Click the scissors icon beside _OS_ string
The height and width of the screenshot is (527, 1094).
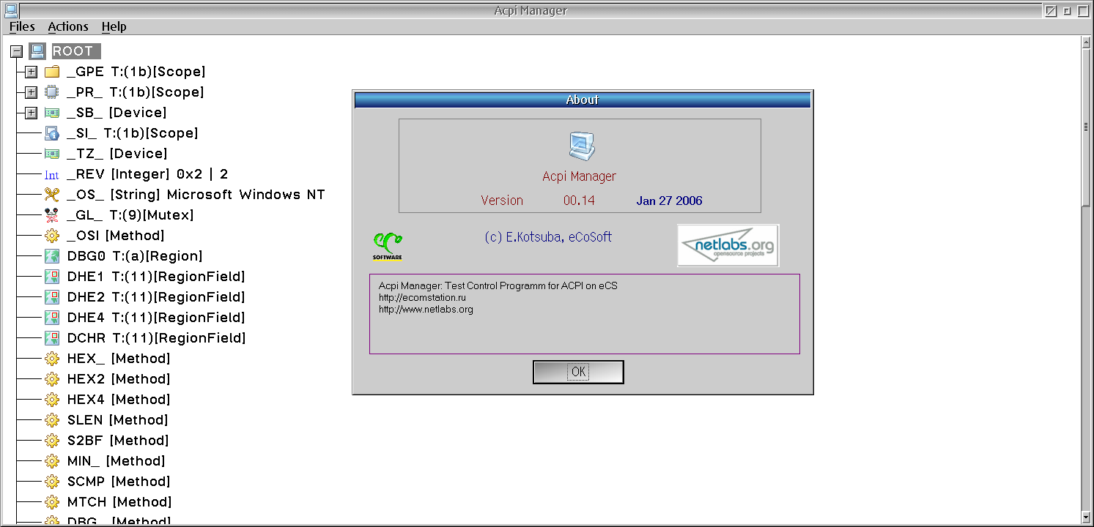pyautogui.click(x=51, y=195)
